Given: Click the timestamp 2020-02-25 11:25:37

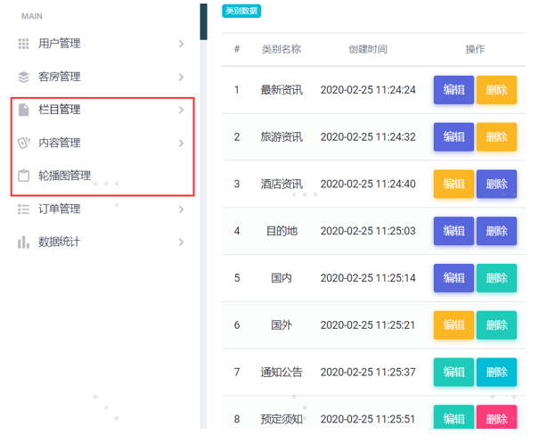Looking at the screenshot, I should (368, 372).
